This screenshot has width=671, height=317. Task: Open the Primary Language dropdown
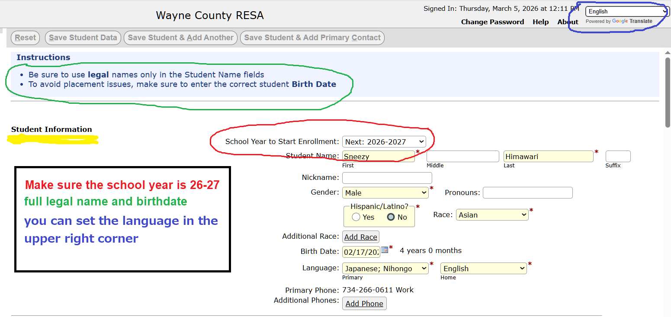(x=385, y=269)
